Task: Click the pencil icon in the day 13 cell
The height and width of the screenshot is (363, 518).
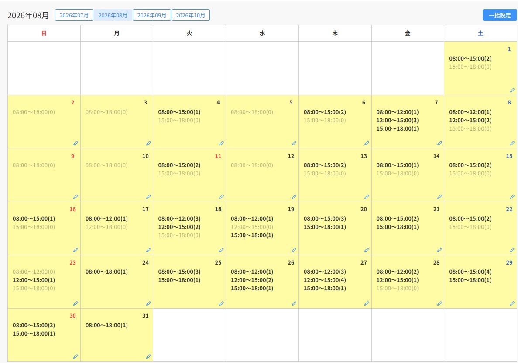Action: (x=367, y=197)
